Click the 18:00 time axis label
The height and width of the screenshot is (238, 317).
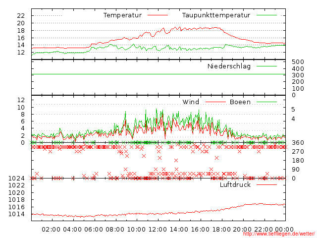tap(221, 230)
